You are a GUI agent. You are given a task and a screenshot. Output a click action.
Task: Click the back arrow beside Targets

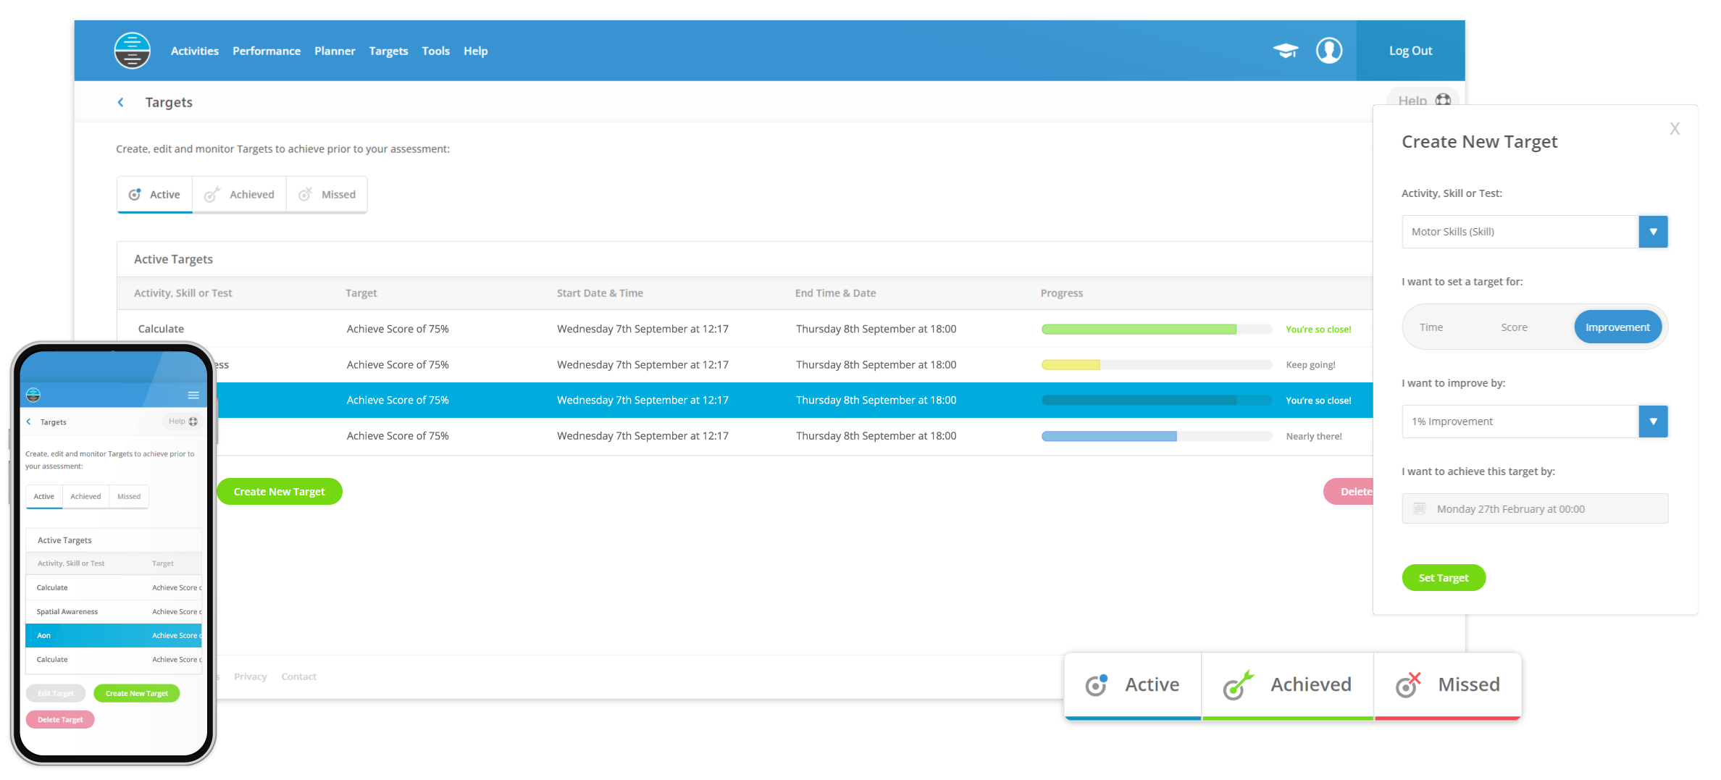121,103
